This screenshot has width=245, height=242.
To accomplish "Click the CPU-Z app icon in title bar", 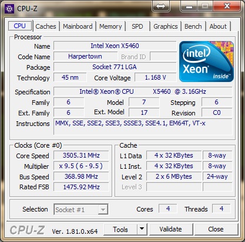I will [9, 9].
